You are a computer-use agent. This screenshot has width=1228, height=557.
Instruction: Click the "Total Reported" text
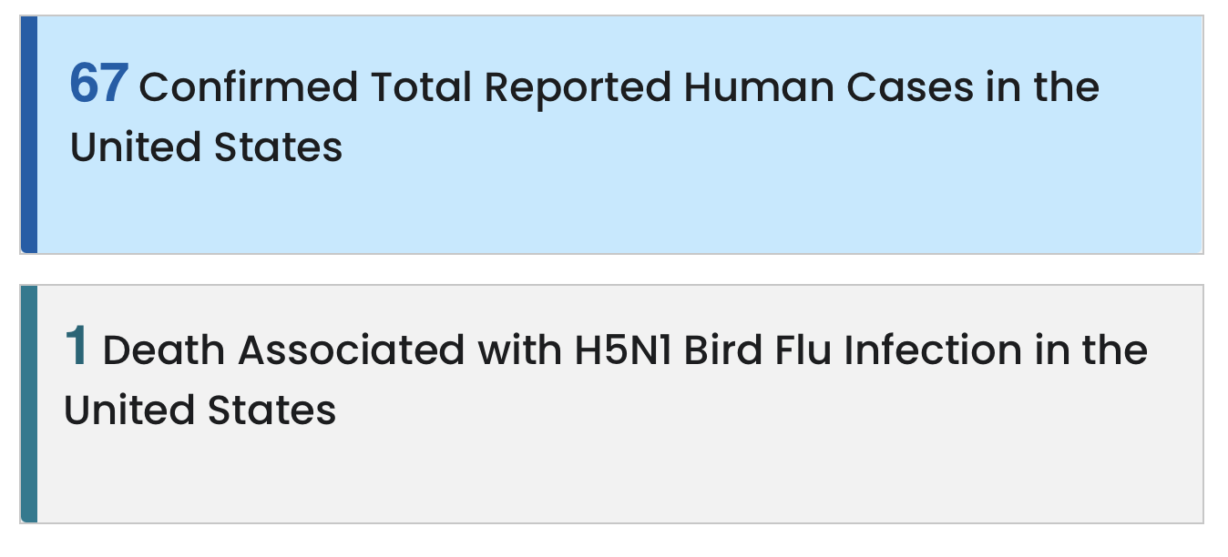521,87
